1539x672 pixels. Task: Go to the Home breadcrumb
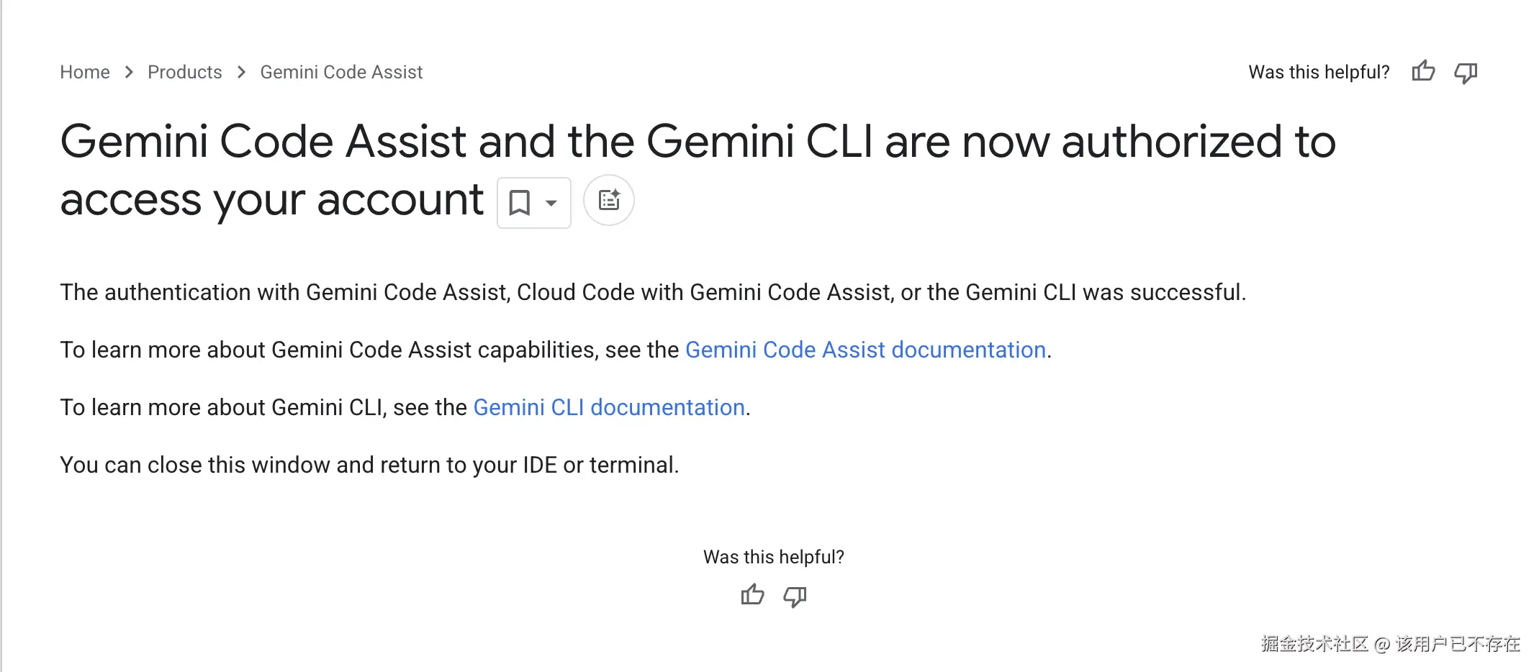point(85,72)
